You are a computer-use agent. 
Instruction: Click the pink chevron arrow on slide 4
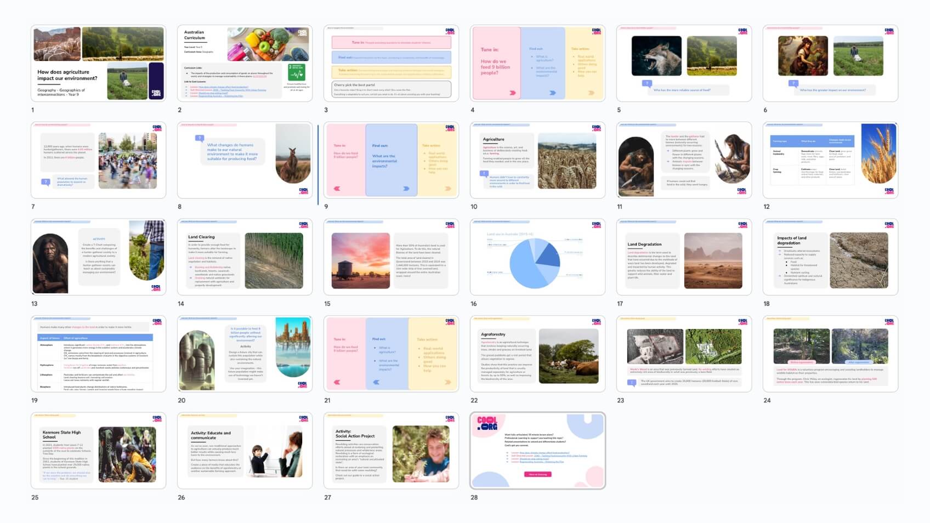coord(512,93)
